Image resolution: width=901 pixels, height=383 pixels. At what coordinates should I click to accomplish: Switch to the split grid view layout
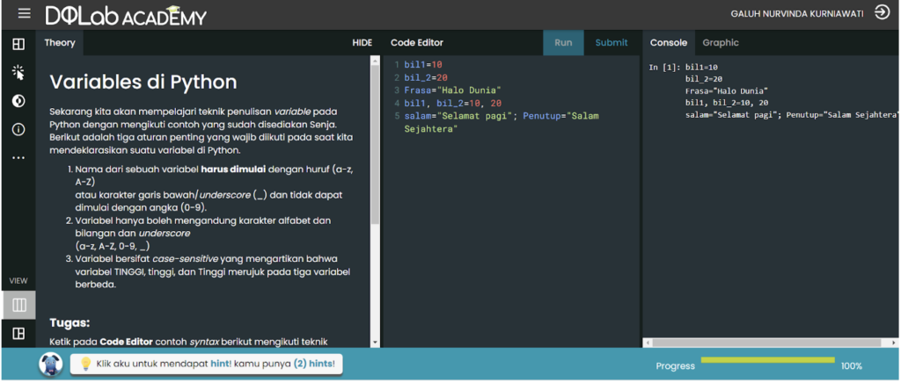(18, 334)
